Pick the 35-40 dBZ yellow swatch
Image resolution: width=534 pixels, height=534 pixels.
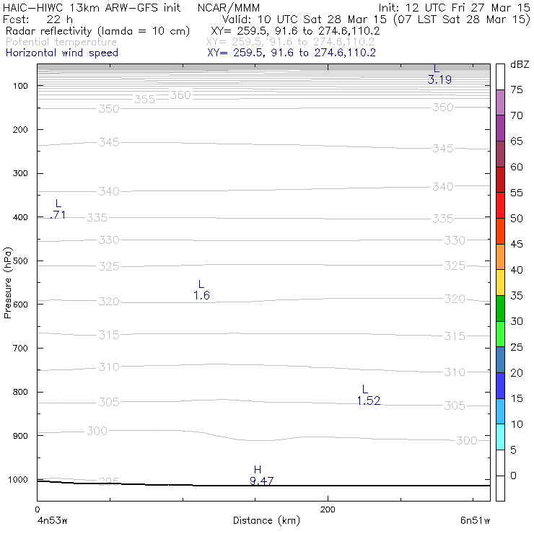[x=500, y=283]
